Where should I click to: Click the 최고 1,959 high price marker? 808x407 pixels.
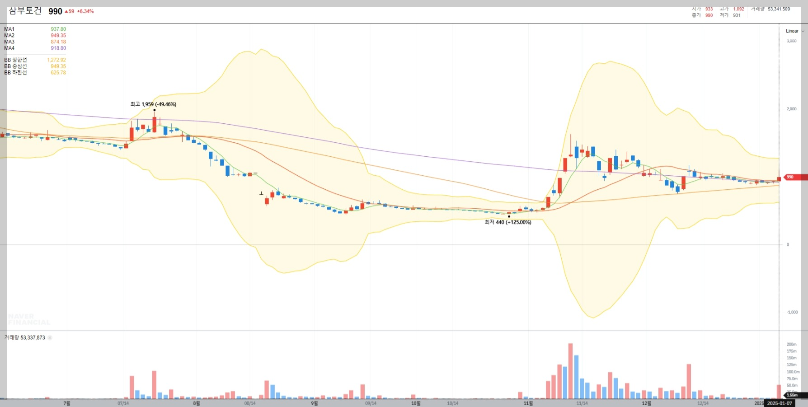tap(153, 104)
